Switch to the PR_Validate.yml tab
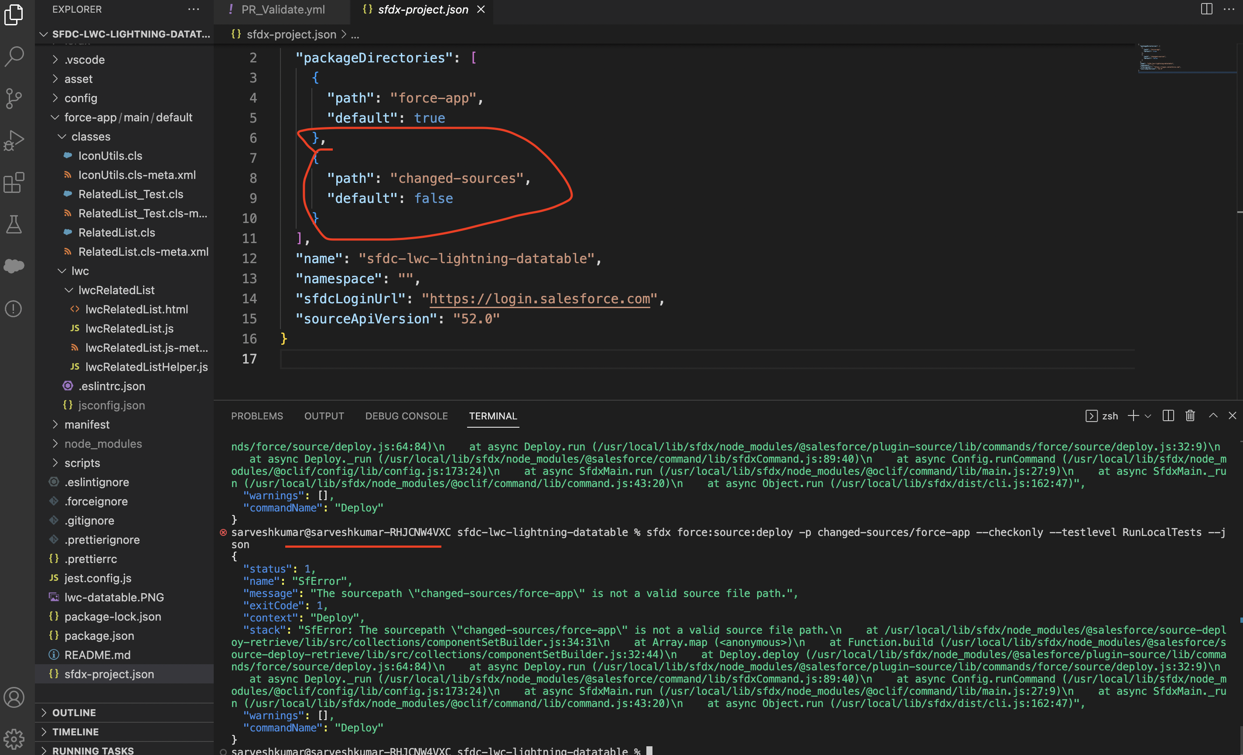Screen dimensions: 1243x755 (283, 10)
